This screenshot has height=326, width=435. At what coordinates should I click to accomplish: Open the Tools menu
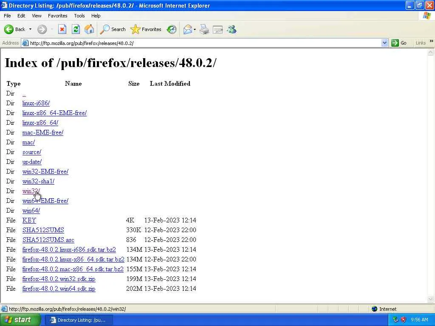[79, 16]
